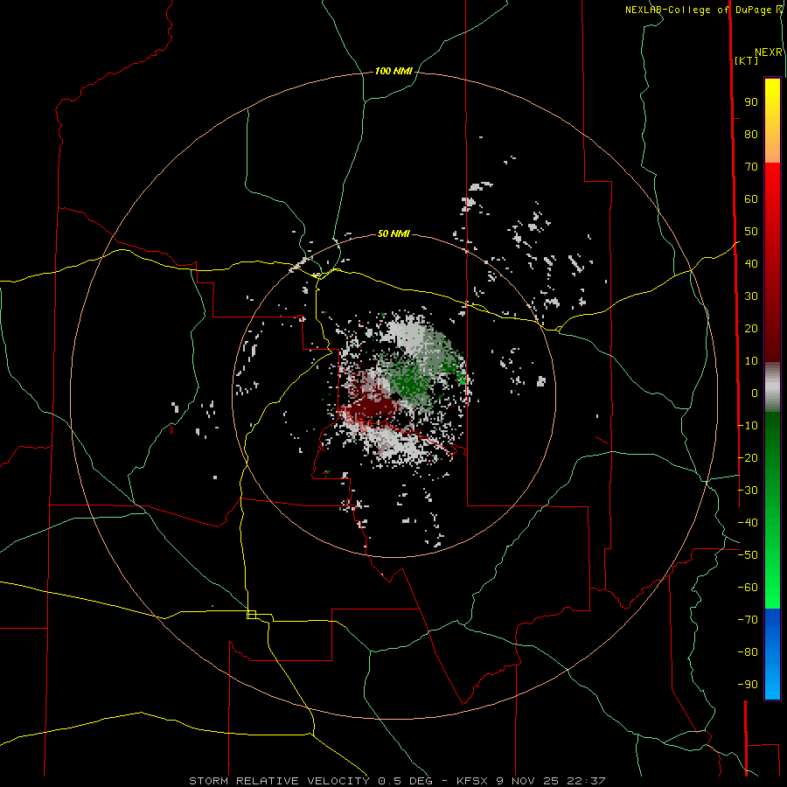The width and height of the screenshot is (787, 787).
Task: Select the 30 scale label
Action: [x=751, y=296]
